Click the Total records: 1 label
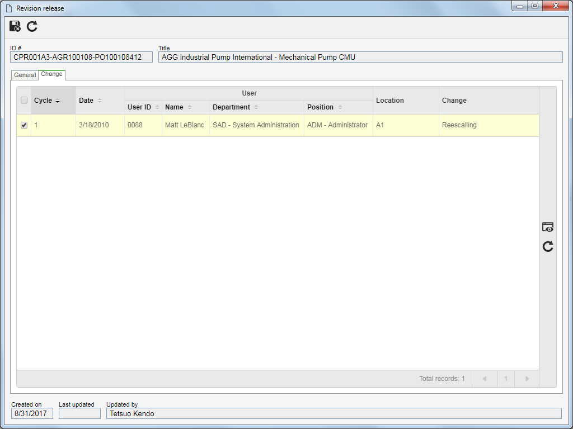This screenshot has height=429, width=573. coord(442,379)
